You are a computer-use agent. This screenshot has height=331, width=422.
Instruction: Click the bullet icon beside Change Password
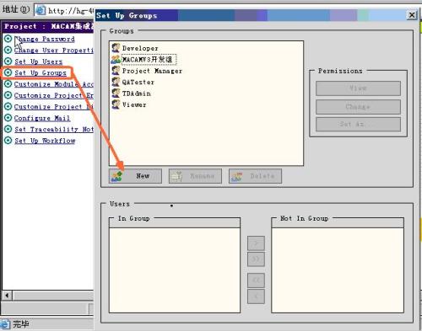8,39
